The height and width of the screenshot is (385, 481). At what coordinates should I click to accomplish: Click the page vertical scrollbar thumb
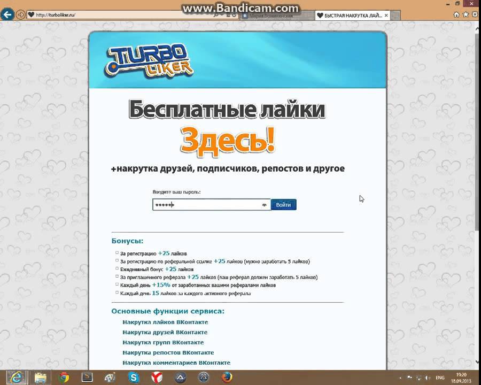point(477,131)
